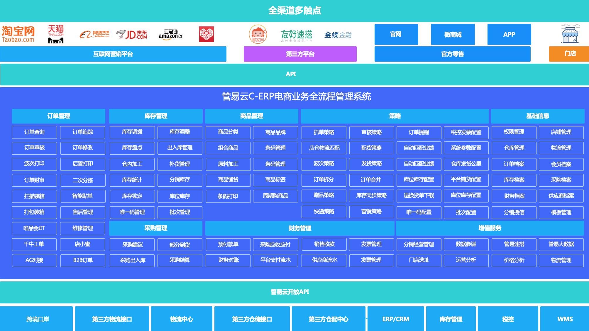Select the 商品管理 section header
The width and height of the screenshot is (589, 331).
(252, 116)
